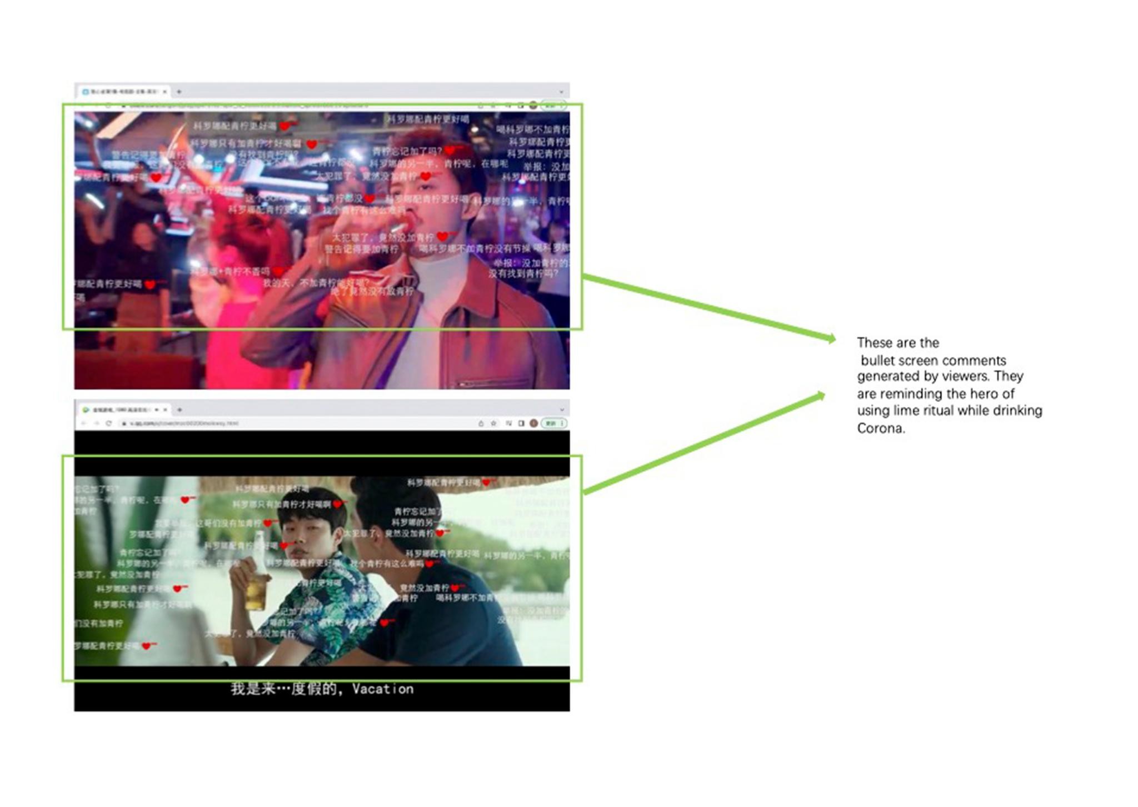Click the annotation 'These are the bullet screen comments'
Viewport: 1138px width, 807px height.
click(931, 351)
